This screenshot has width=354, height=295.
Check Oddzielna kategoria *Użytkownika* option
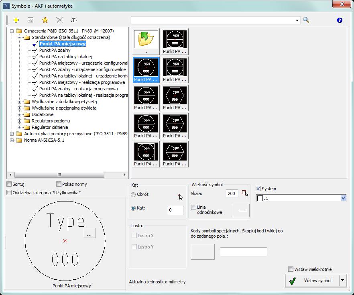(9, 193)
